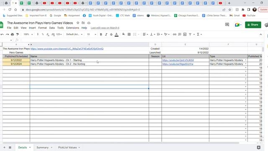This screenshot has height=151, width=268.
Task: Open the more number formats dropdown
Action: pyautogui.click(x=59, y=34)
